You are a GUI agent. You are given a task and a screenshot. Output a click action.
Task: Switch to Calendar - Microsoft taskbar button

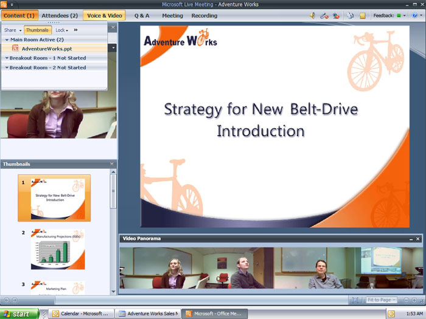click(82, 314)
